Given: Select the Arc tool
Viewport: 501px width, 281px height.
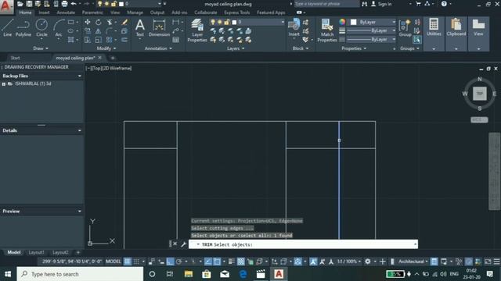Looking at the screenshot, I should [x=59, y=28].
